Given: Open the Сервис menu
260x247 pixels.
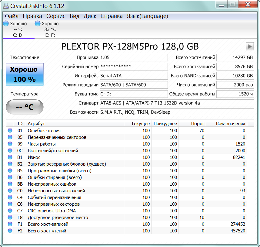Looking at the screenshot, I should [x=56, y=16].
